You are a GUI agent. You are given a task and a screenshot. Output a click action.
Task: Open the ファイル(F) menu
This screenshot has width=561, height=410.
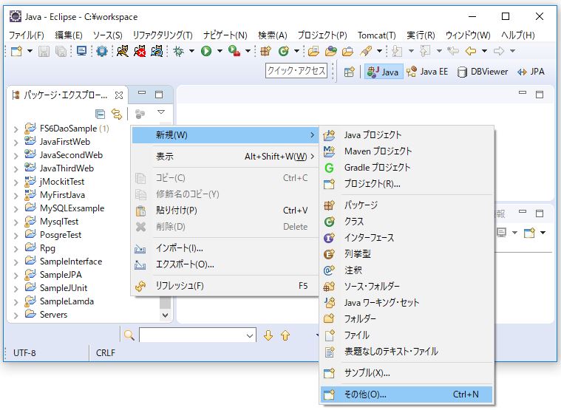pos(27,35)
